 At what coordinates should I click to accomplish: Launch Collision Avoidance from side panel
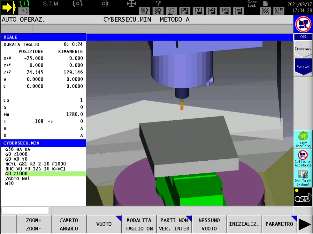(303, 158)
